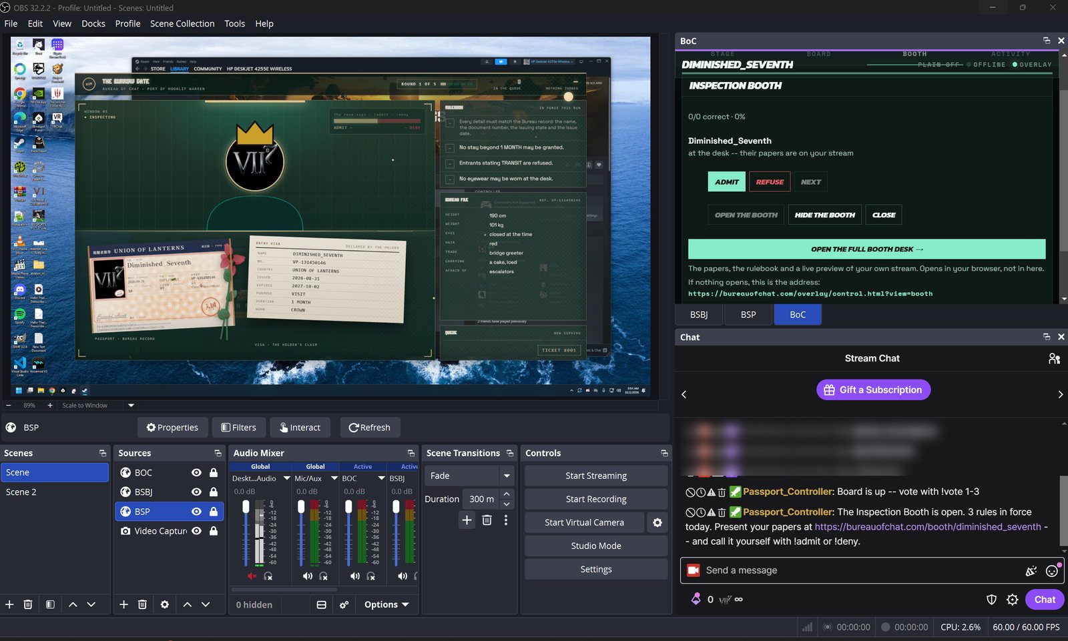Click the Bits gem icon in chat

696,599
